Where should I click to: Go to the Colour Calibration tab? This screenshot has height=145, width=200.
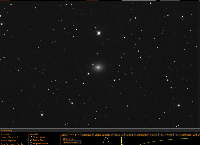[x=103, y=135]
